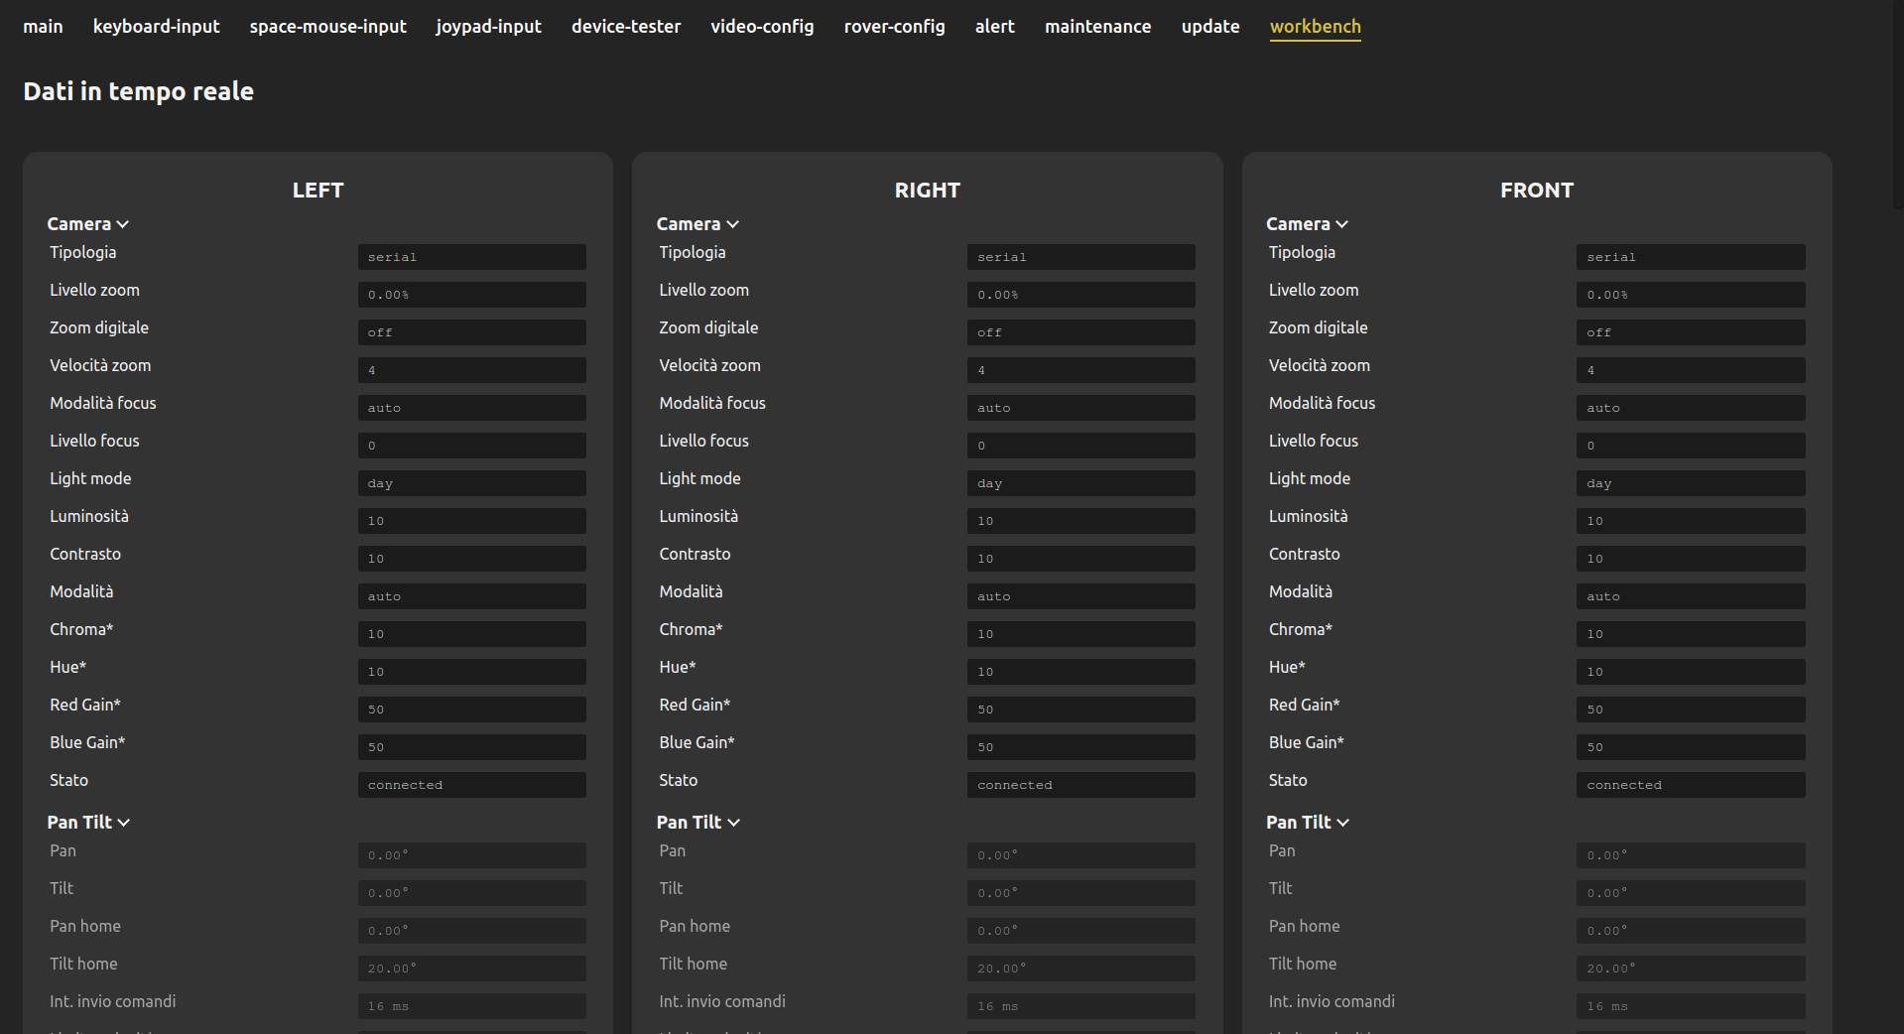Switch to maintenance tab

tap(1097, 27)
